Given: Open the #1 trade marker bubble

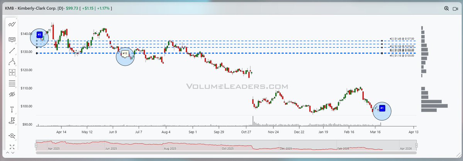Looking at the screenshot, I should coord(382,108).
